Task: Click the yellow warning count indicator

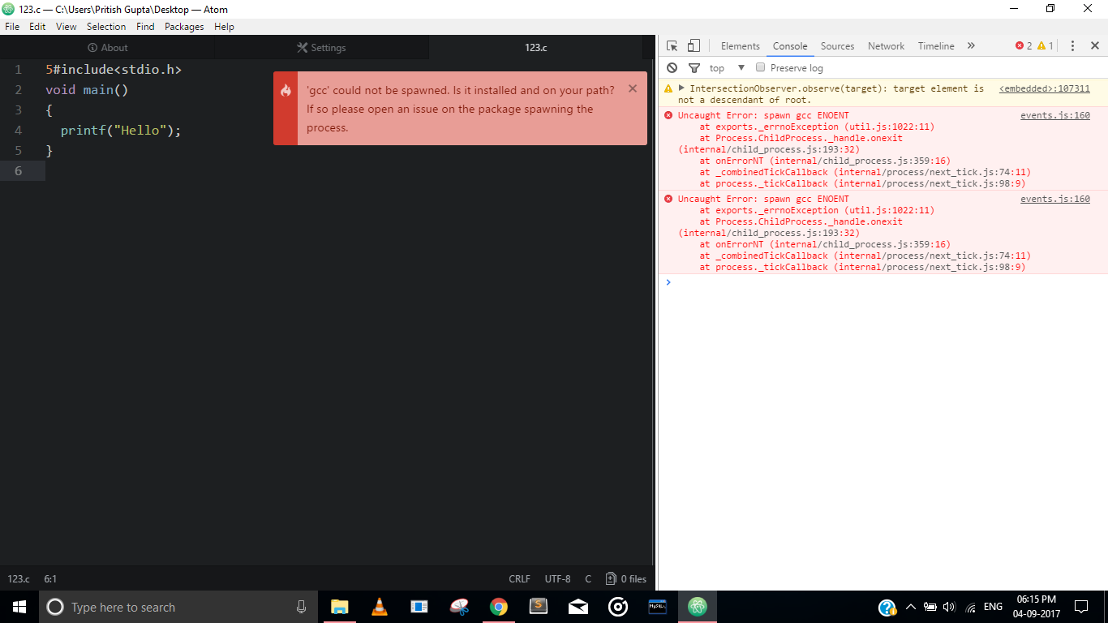Action: 1046,46
